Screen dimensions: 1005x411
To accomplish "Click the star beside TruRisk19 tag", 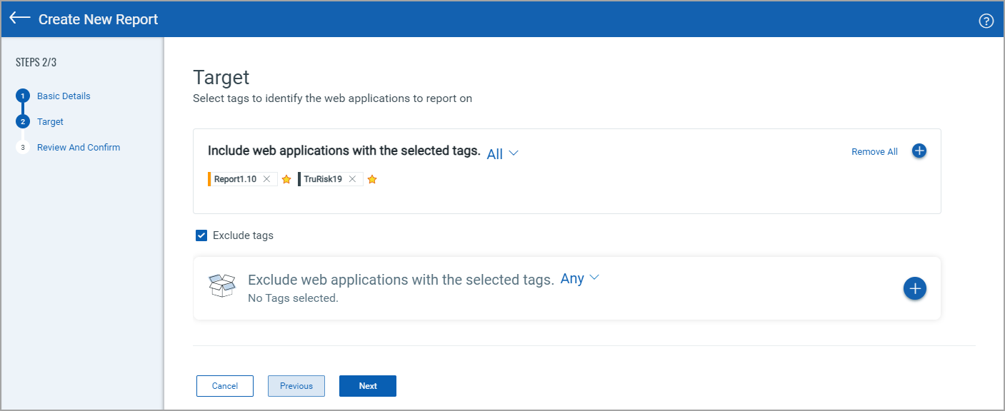I will [x=372, y=180].
